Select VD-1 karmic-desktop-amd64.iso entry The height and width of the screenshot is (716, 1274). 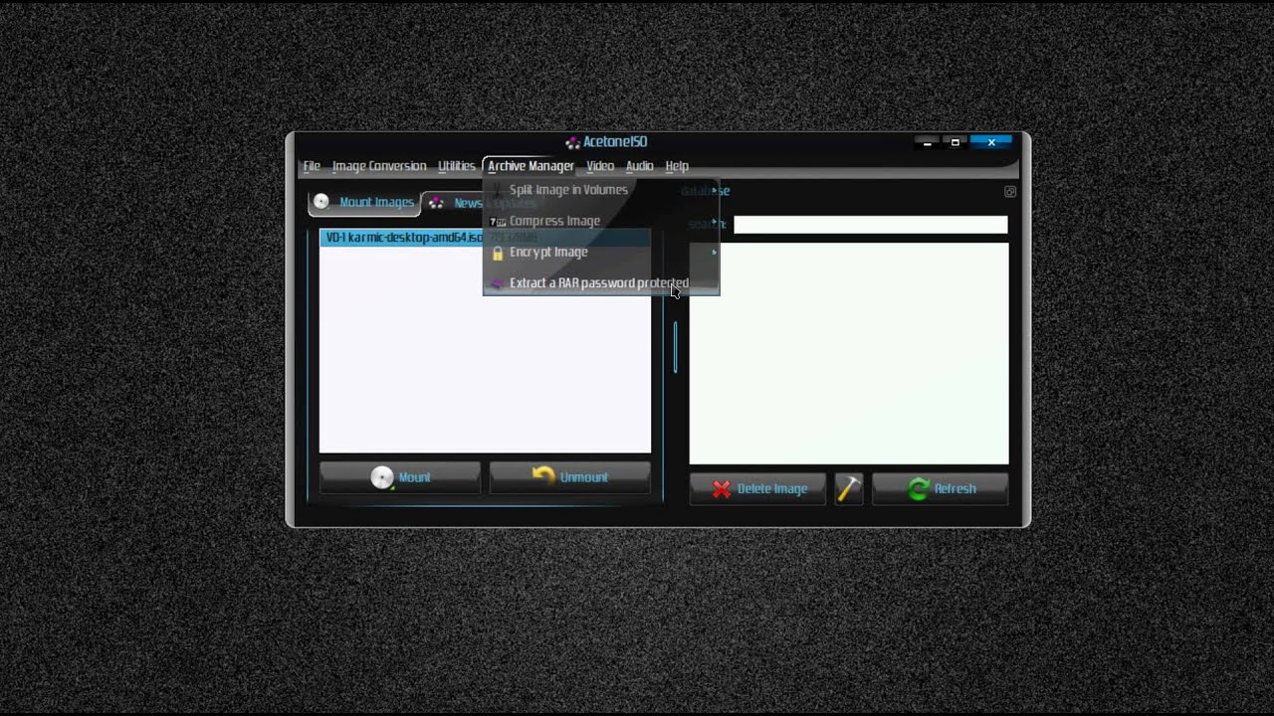[485, 238]
